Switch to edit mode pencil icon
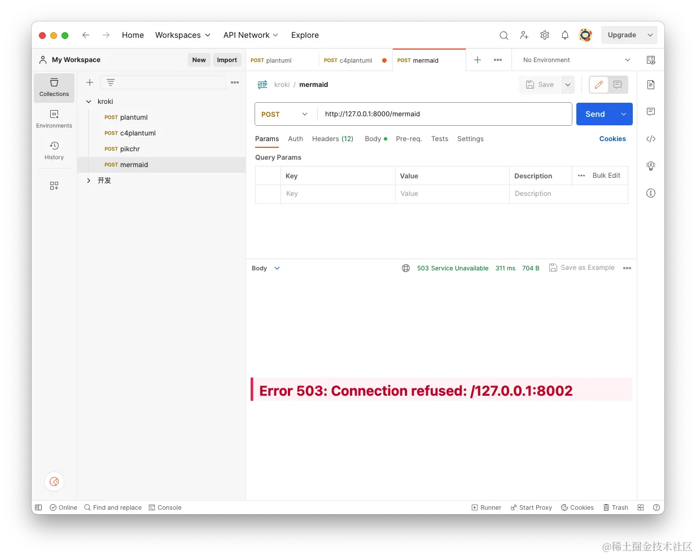 (599, 85)
